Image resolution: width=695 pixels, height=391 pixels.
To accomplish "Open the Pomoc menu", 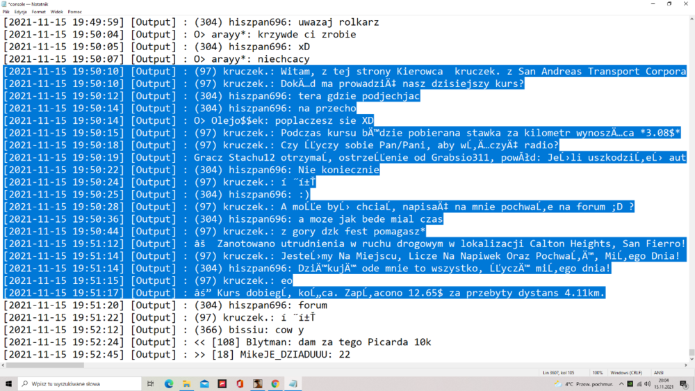I will click(74, 12).
